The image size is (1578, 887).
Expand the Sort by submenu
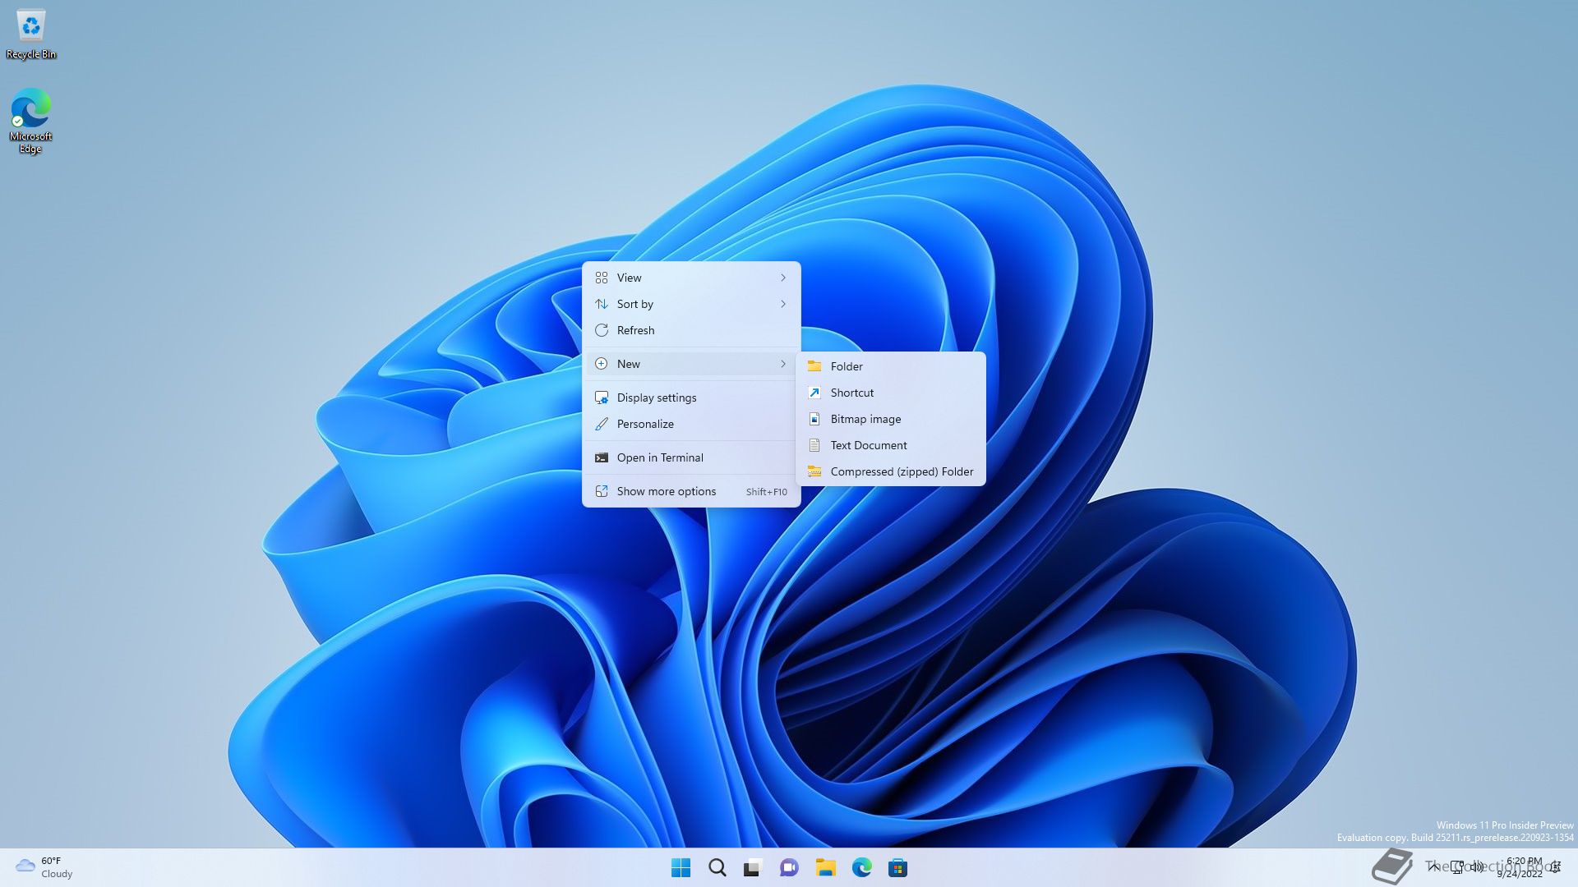pyautogui.click(x=690, y=304)
